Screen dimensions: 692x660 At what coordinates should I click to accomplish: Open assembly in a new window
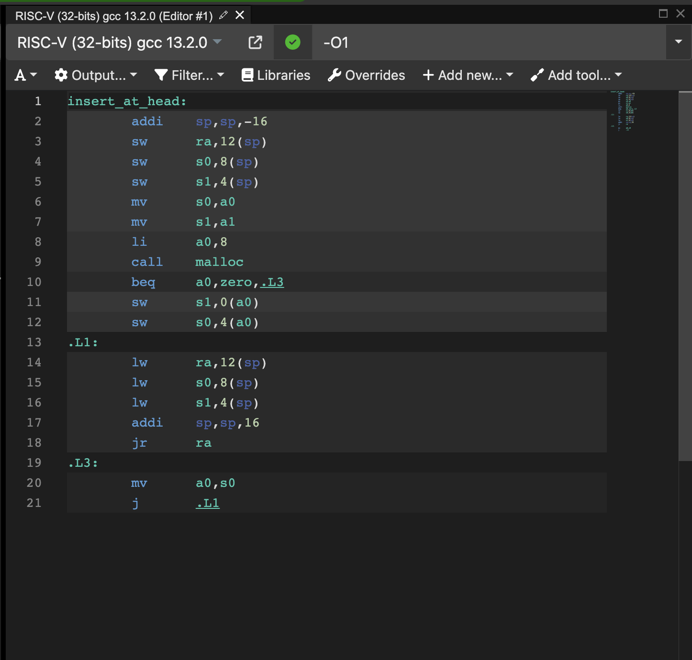coord(255,43)
